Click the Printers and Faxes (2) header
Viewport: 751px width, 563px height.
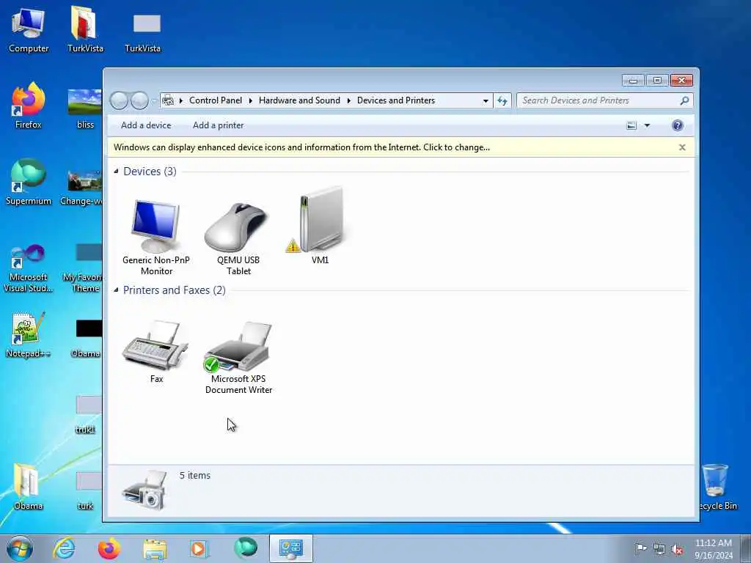[175, 290]
